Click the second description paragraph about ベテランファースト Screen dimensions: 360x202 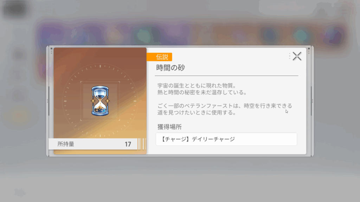[225, 109]
